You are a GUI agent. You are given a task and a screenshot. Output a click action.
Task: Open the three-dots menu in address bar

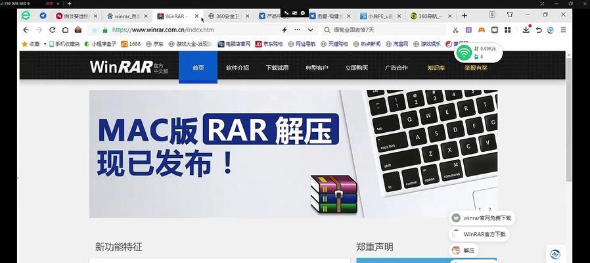pyautogui.click(x=297, y=30)
